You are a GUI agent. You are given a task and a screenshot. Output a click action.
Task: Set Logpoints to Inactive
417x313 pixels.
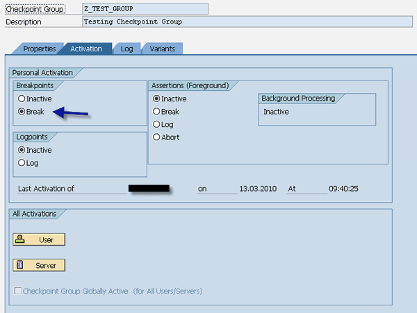pos(22,150)
